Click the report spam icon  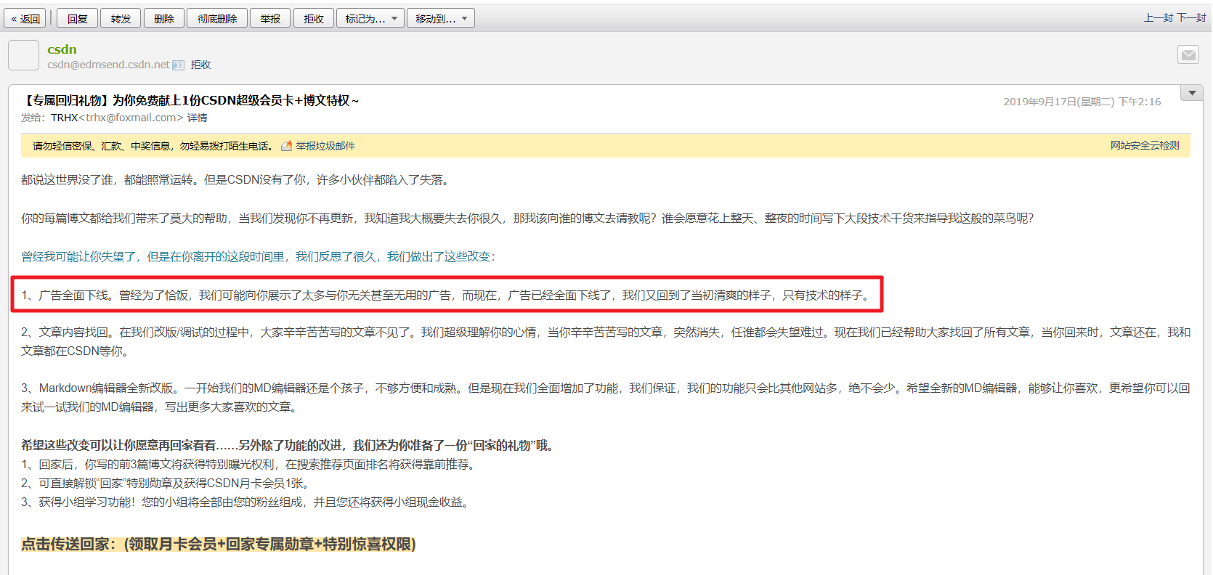(x=287, y=146)
